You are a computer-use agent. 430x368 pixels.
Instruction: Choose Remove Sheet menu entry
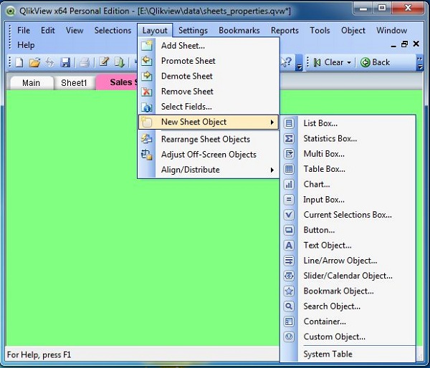pyautogui.click(x=209, y=91)
